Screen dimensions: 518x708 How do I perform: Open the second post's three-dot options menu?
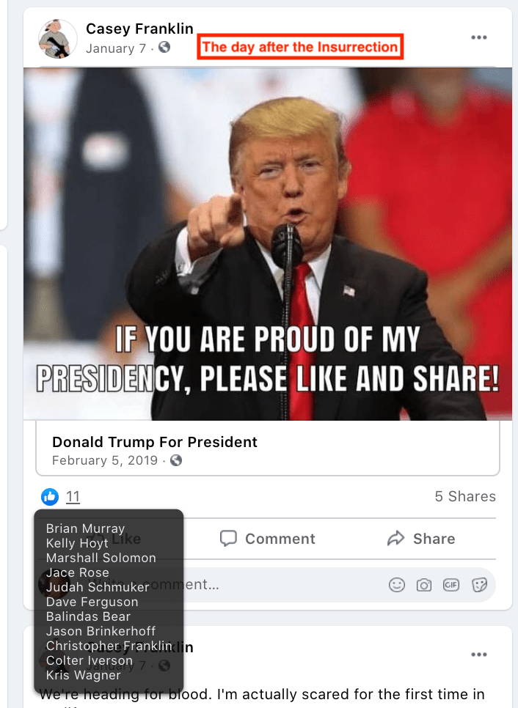point(478,654)
